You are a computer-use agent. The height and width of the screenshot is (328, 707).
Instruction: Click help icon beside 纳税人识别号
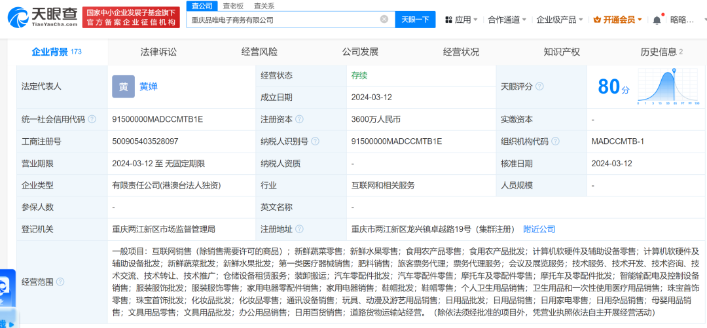tap(315, 141)
